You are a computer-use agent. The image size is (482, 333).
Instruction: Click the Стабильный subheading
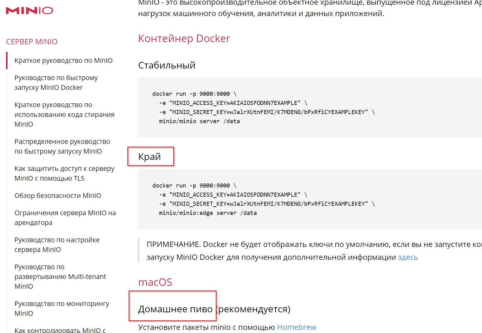point(167,65)
